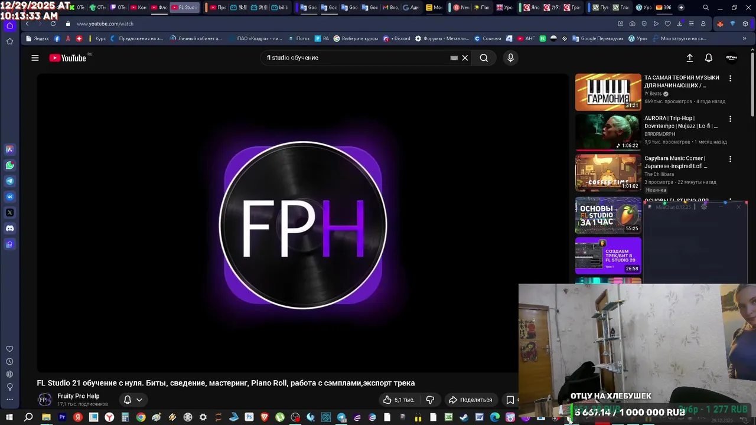Open the Fruity Pro Help channel avatar
756x425 pixels.
(45, 400)
